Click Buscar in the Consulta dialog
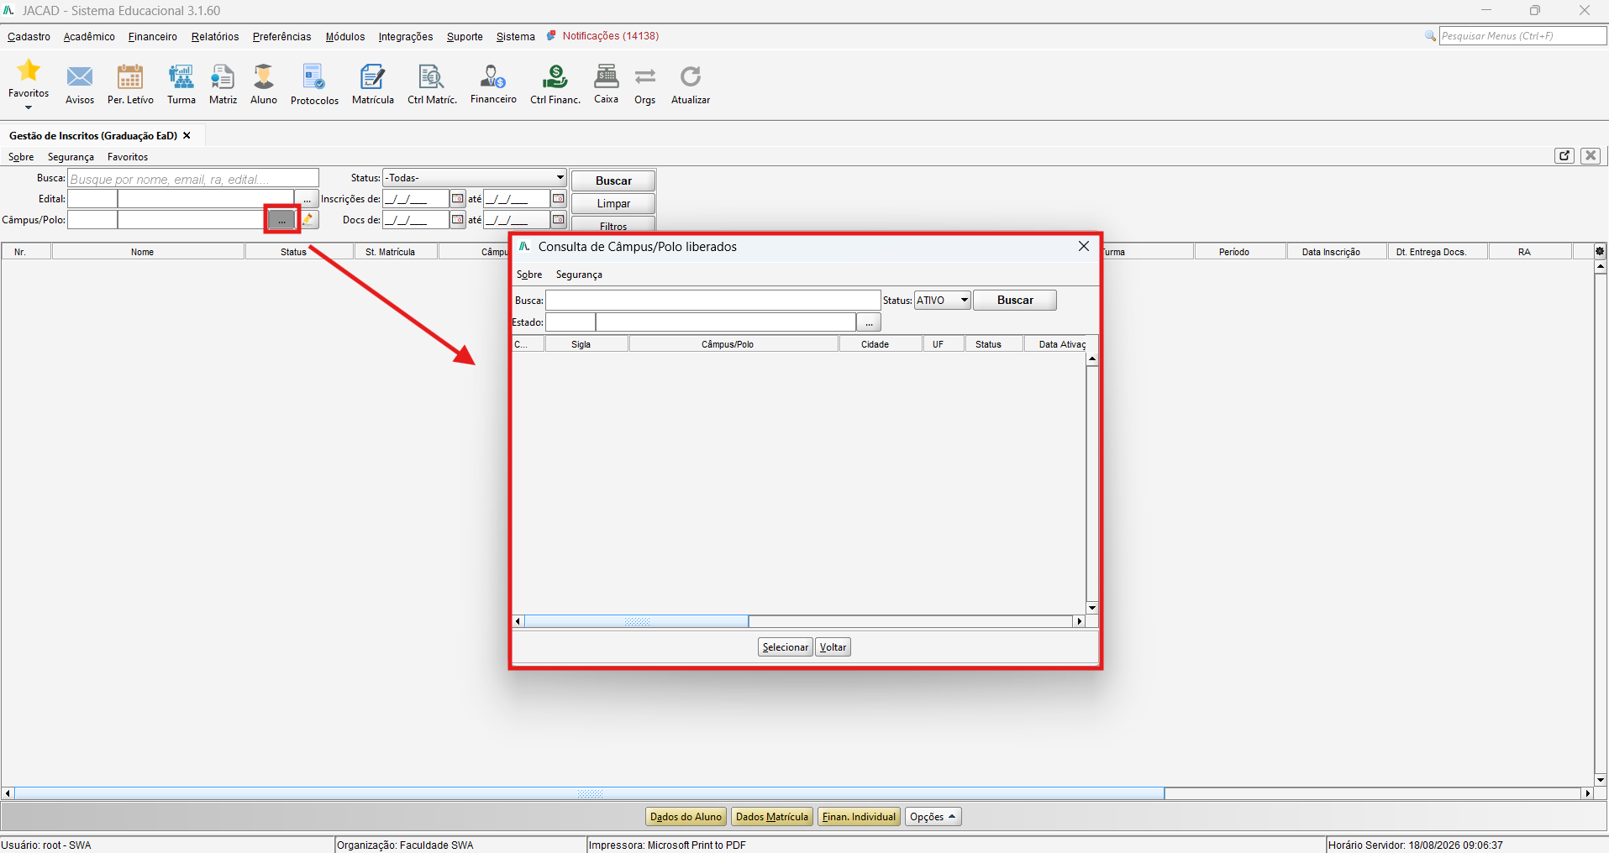Viewport: 1609px width, 853px height. (1015, 300)
